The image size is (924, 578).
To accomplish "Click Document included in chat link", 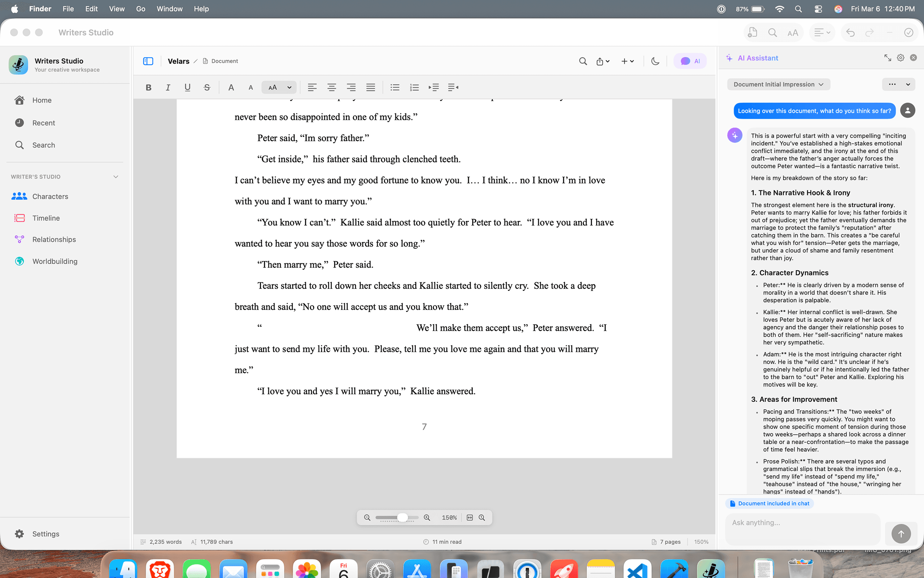I will 770,504.
